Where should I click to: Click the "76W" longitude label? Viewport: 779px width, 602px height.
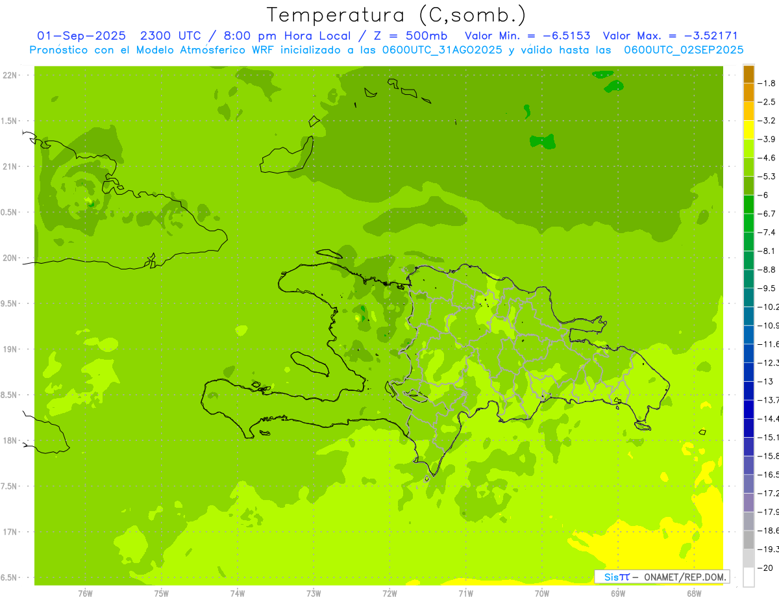tap(85, 593)
